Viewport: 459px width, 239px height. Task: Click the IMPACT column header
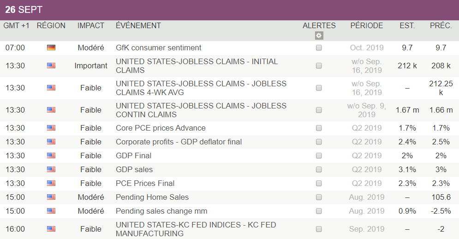click(x=91, y=26)
